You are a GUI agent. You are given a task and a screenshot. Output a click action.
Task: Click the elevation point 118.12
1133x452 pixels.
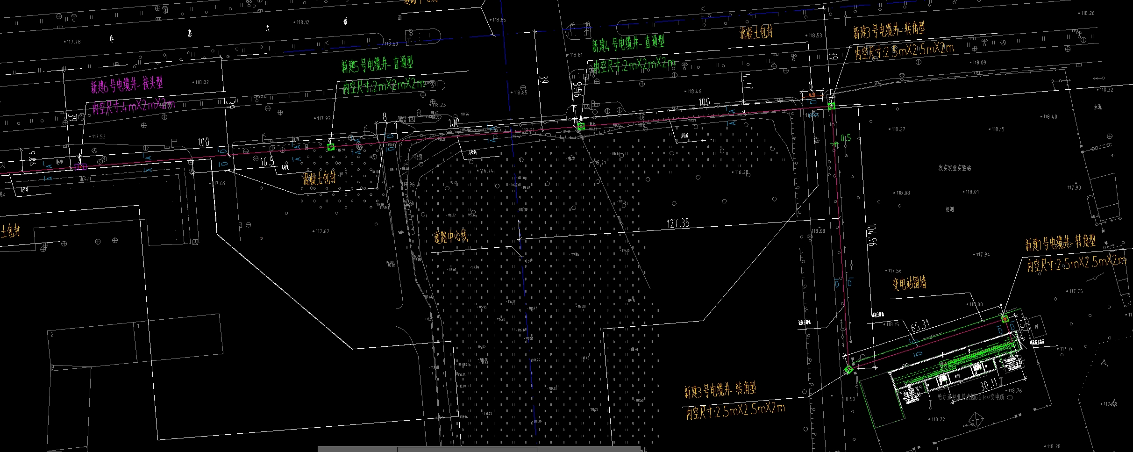tap(301, 22)
